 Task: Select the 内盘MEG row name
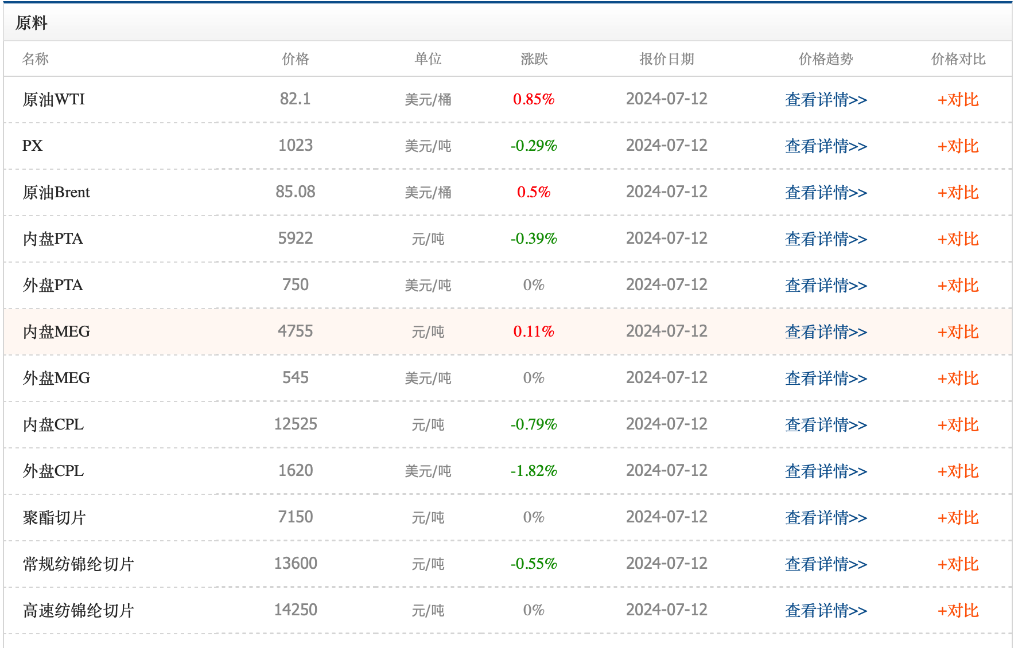coord(56,332)
